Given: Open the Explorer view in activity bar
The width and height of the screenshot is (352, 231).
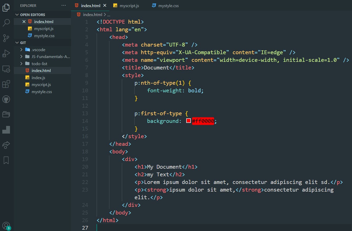Looking at the screenshot, I should point(6,8).
